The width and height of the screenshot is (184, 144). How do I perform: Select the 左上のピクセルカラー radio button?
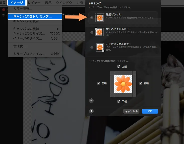(92, 33)
